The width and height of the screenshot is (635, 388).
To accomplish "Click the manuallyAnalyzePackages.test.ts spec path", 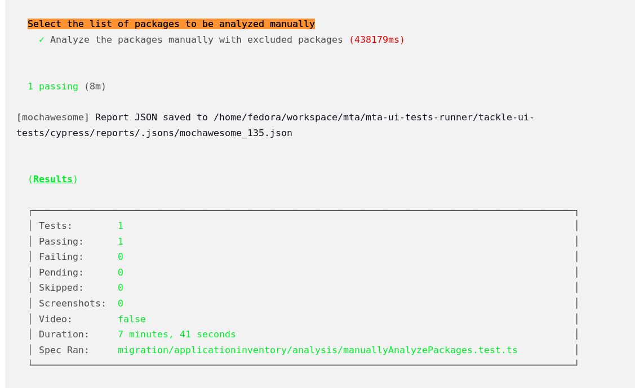I will [x=317, y=350].
